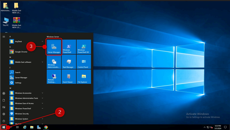Launch Internet Explorer from the taskbar
Image resolution: width=230 pixels, height=130 pixels.
[25, 127]
